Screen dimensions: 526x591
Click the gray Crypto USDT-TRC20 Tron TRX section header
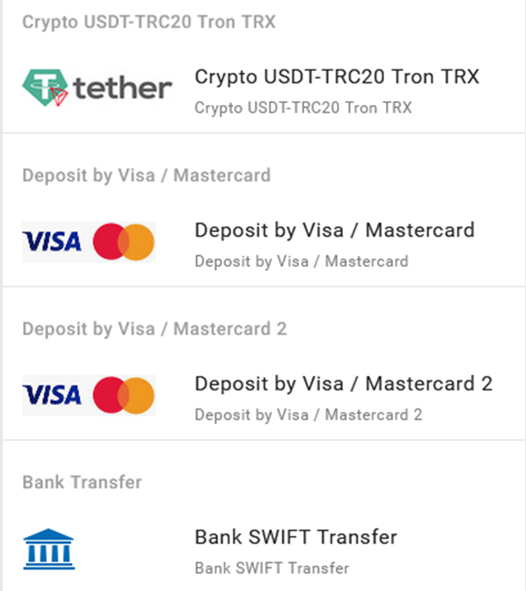[148, 22]
